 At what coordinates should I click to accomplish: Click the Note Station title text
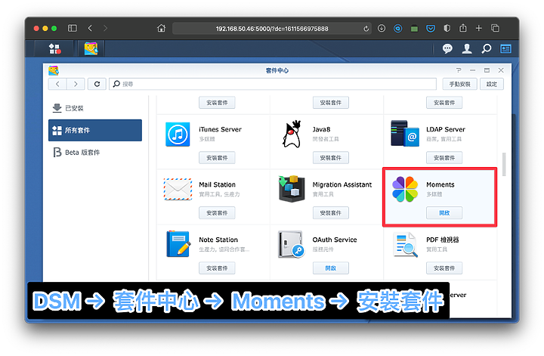tap(218, 240)
